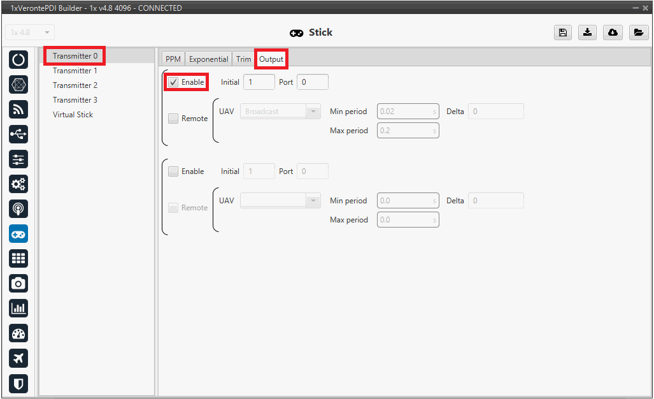Select Transmitter 2 in the list
This screenshot has height=399, width=654.
point(75,85)
